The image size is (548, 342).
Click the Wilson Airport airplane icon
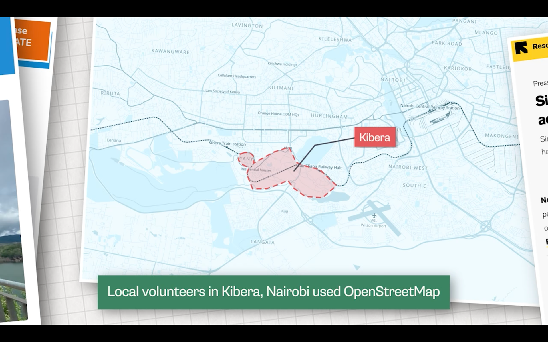tap(374, 216)
